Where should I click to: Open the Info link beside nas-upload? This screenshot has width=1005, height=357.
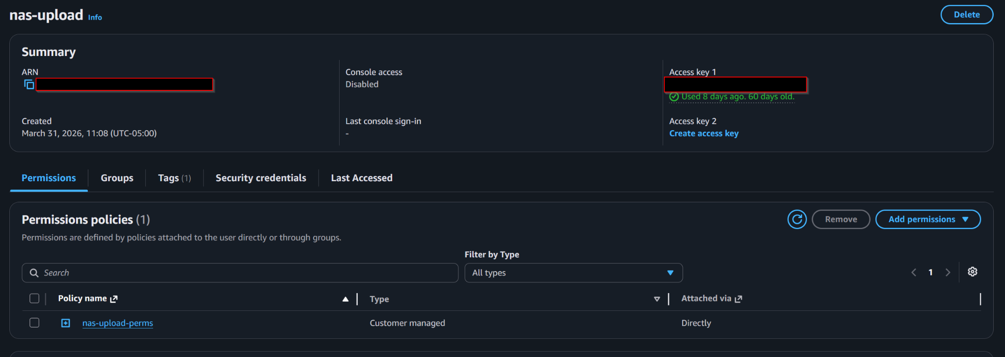coord(95,17)
